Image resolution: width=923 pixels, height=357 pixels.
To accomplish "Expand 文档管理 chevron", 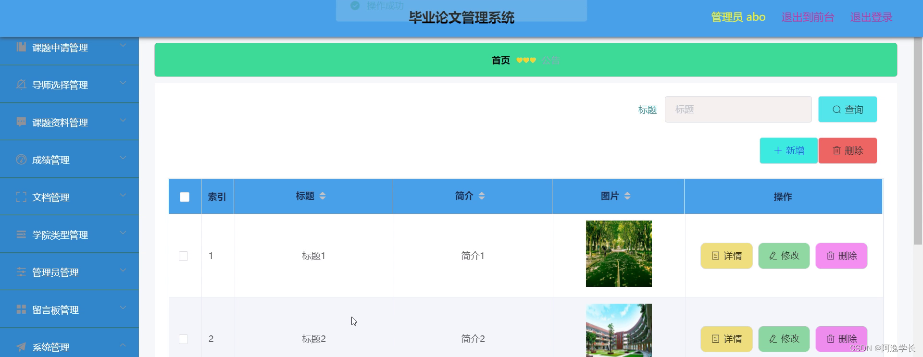I will [123, 196].
